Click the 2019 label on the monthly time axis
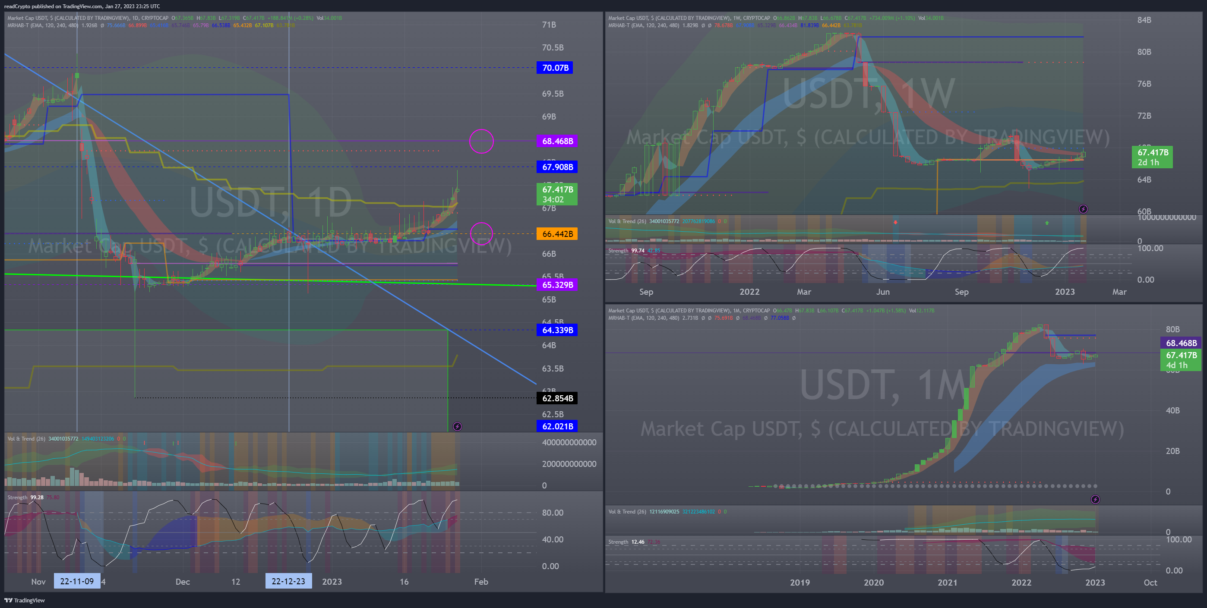This screenshot has width=1207, height=608. tap(800, 583)
